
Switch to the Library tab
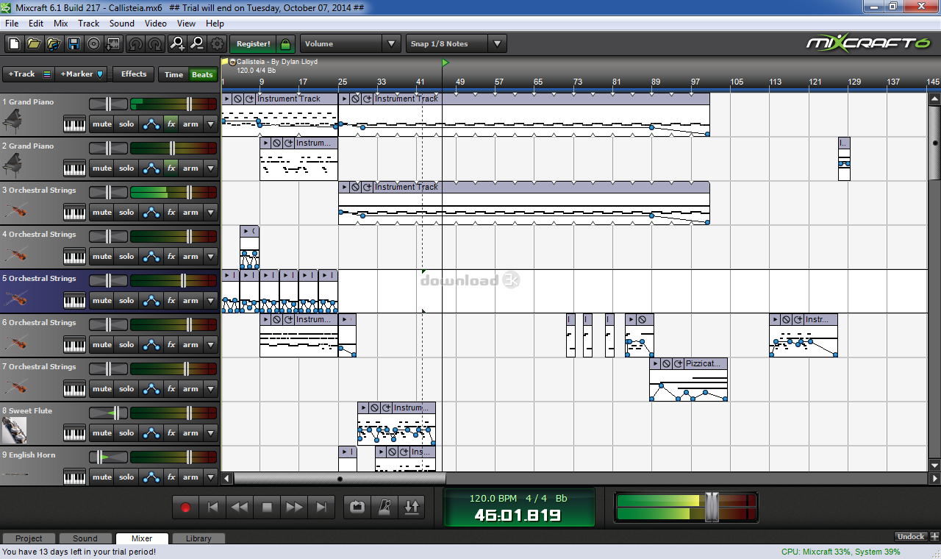198,538
